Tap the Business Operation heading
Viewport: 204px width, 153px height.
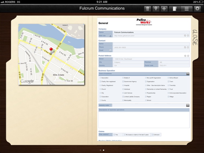pyautogui.click(x=107, y=71)
